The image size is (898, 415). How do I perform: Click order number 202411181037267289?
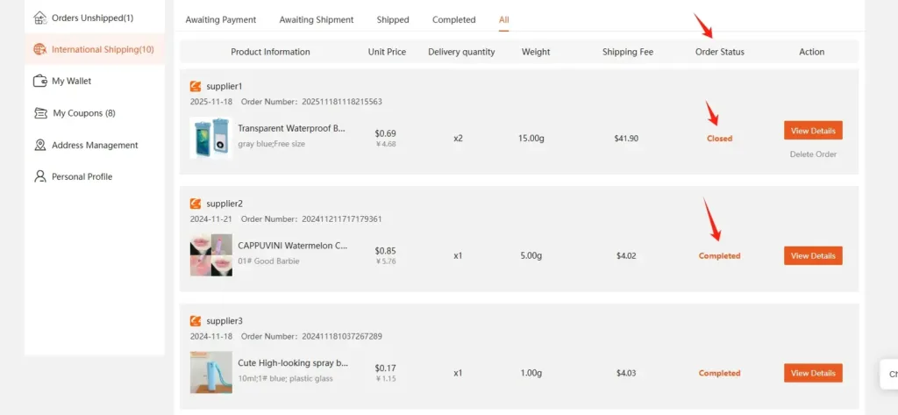pos(341,336)
